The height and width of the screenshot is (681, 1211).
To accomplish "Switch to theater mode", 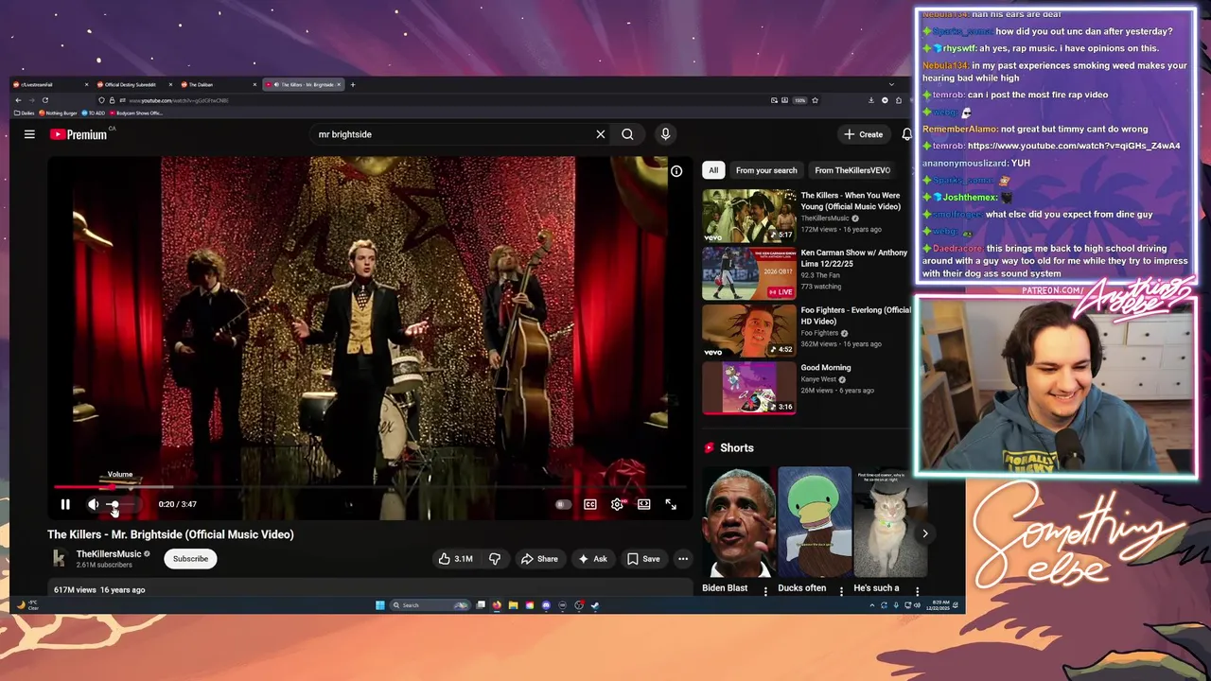I will tap(643, 504).
